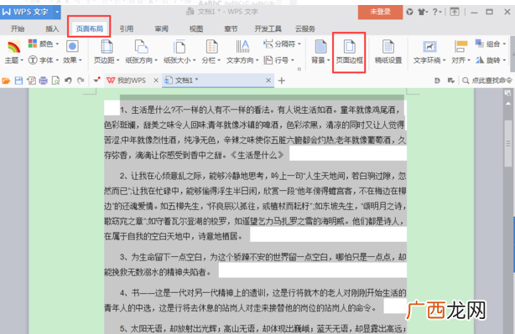Close the 文档1 document tab
515x334 pixels.
(x=268, y=80)
